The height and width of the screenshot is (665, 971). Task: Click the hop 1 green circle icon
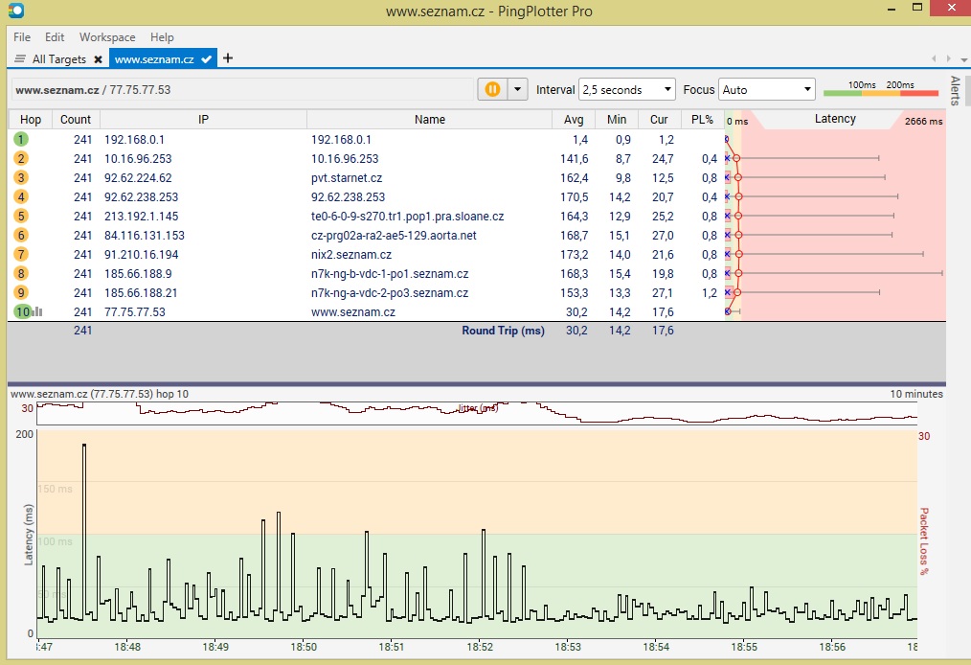[21, 139]
